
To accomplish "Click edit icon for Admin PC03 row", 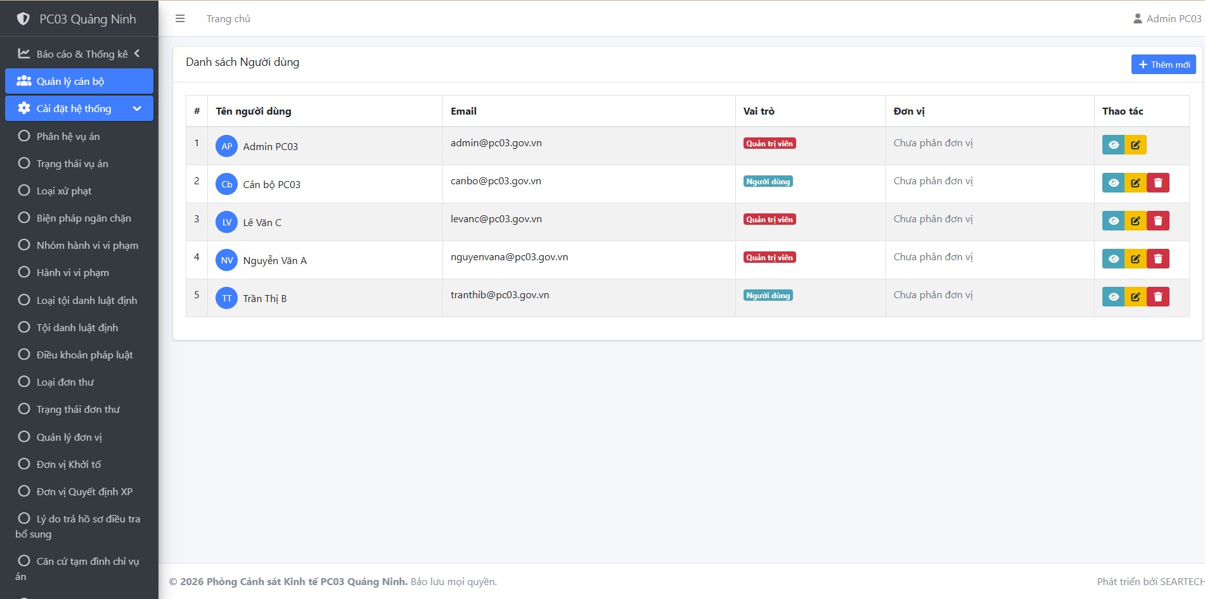I will 1135,145.
